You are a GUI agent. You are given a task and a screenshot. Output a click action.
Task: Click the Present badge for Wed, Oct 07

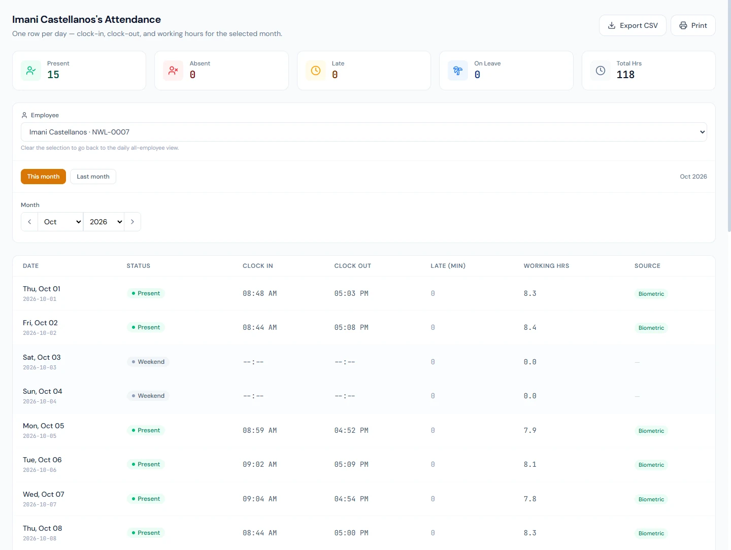(146, 499)
